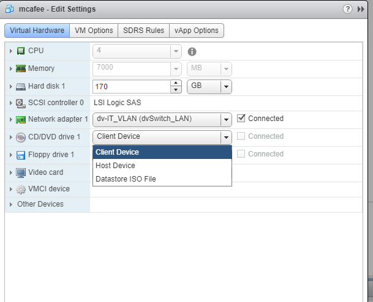Click the Floppy drive 1 icon
This screenshot has height=302, width=373.
[x=21, y=155]
